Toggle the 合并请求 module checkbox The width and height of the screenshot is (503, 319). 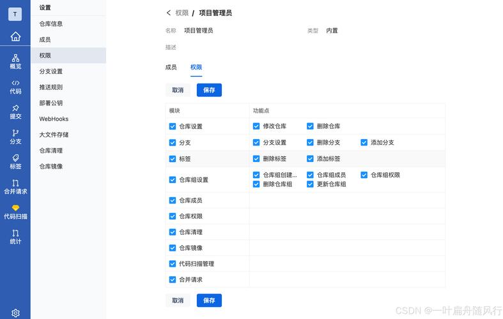click(x=173, y=279)
